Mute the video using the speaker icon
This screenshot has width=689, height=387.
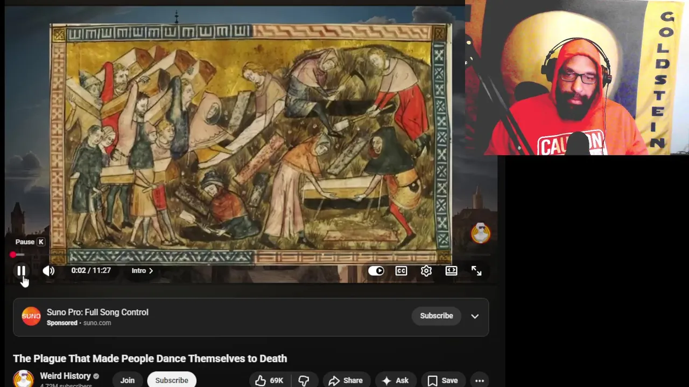(x=48, y=271)
